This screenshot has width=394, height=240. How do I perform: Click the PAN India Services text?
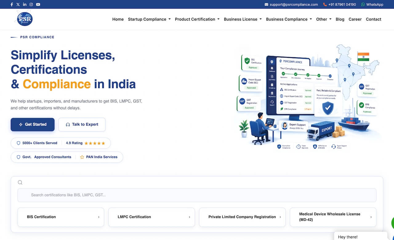click(x=102, y=157)
